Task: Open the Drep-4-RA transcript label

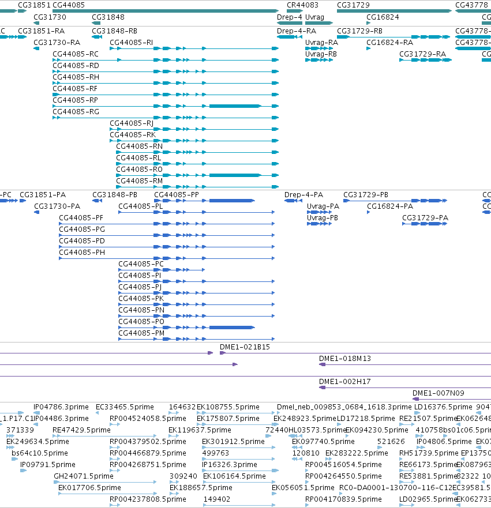Action: point(297,31)
